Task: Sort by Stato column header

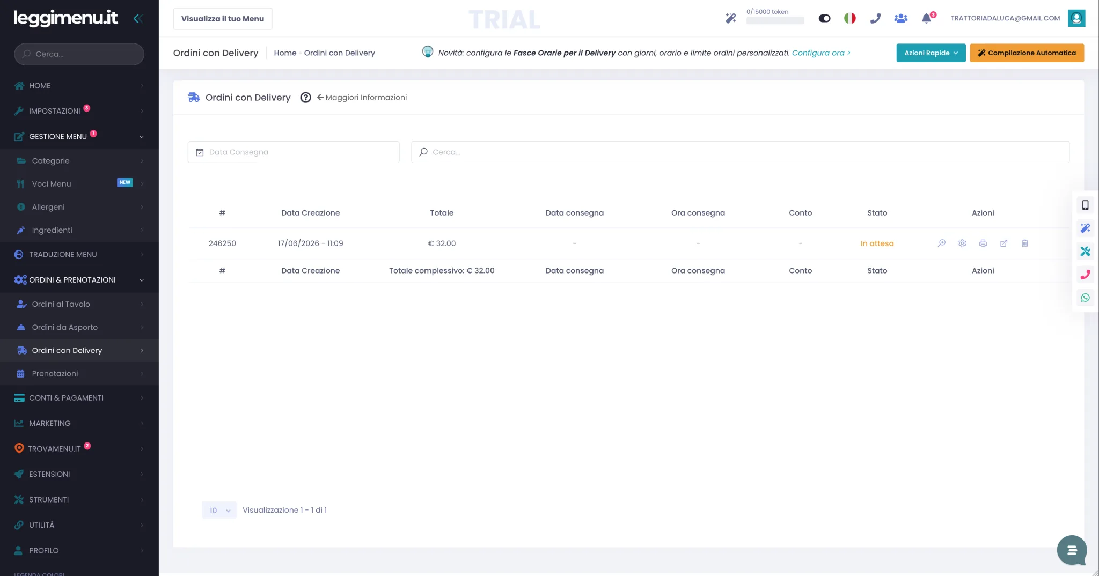Action: tap(877, 213)
